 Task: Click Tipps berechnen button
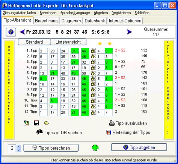click(51, 148)
